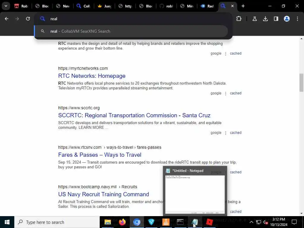
Task: Click 'google' engine label for SCCRTC result
Action: click(216, 133)
